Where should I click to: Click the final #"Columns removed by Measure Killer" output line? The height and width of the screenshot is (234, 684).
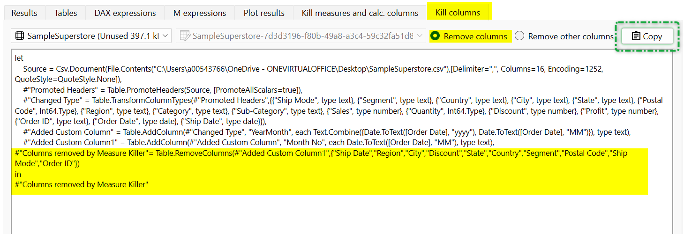click(x=82, y=185)
